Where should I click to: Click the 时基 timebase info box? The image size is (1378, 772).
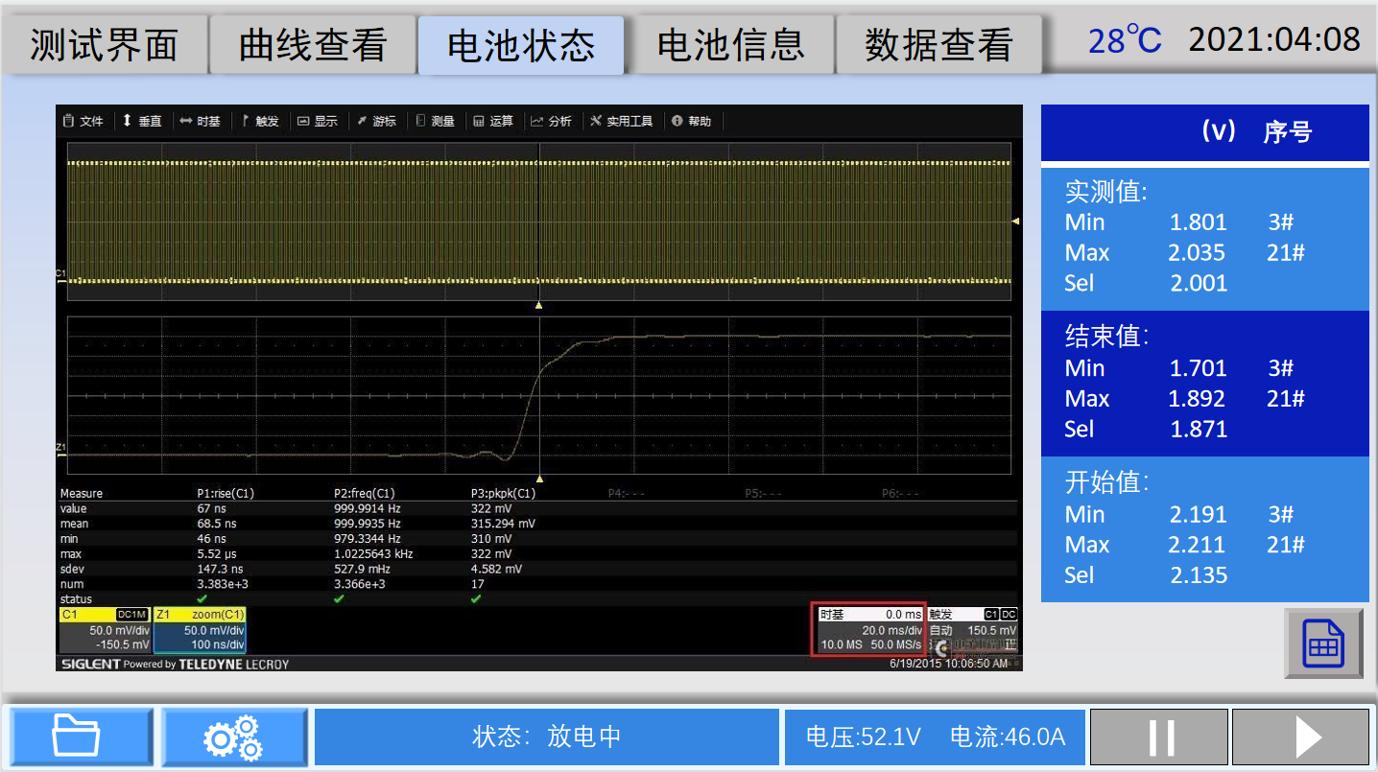(x=867, y=630)
